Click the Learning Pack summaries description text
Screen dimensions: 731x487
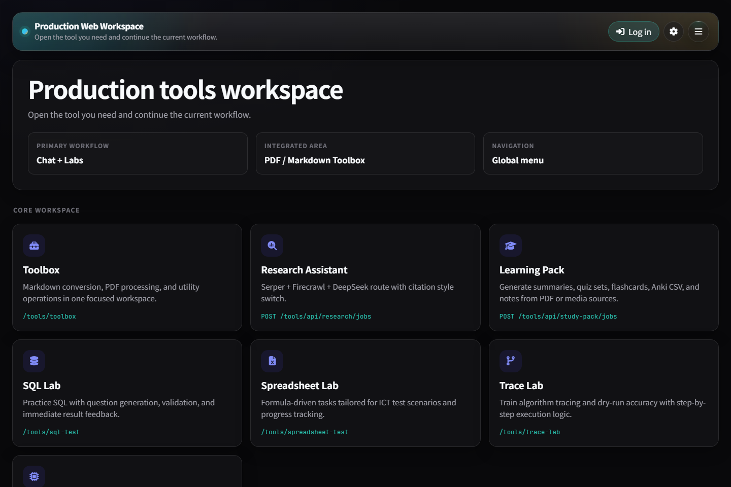click(x=600, y=293)
